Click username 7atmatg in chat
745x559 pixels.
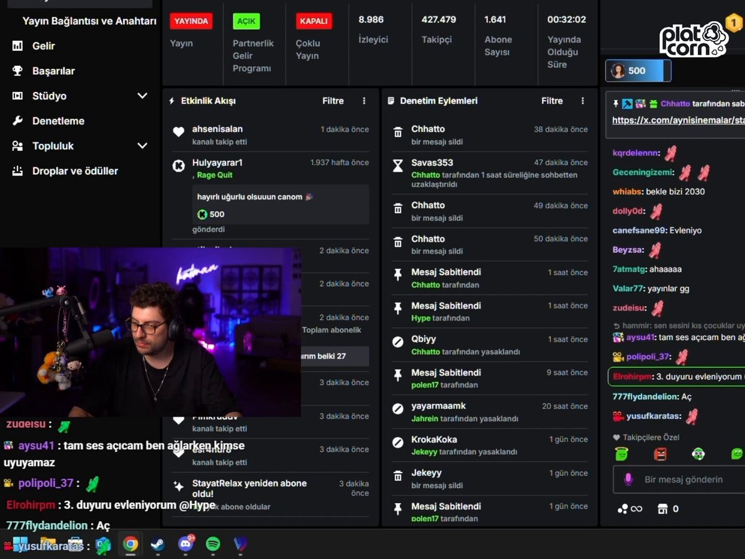click(x=628, y=269)
